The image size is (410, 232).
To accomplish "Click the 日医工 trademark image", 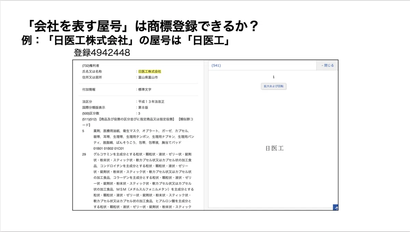I will (x=274, y=148).
